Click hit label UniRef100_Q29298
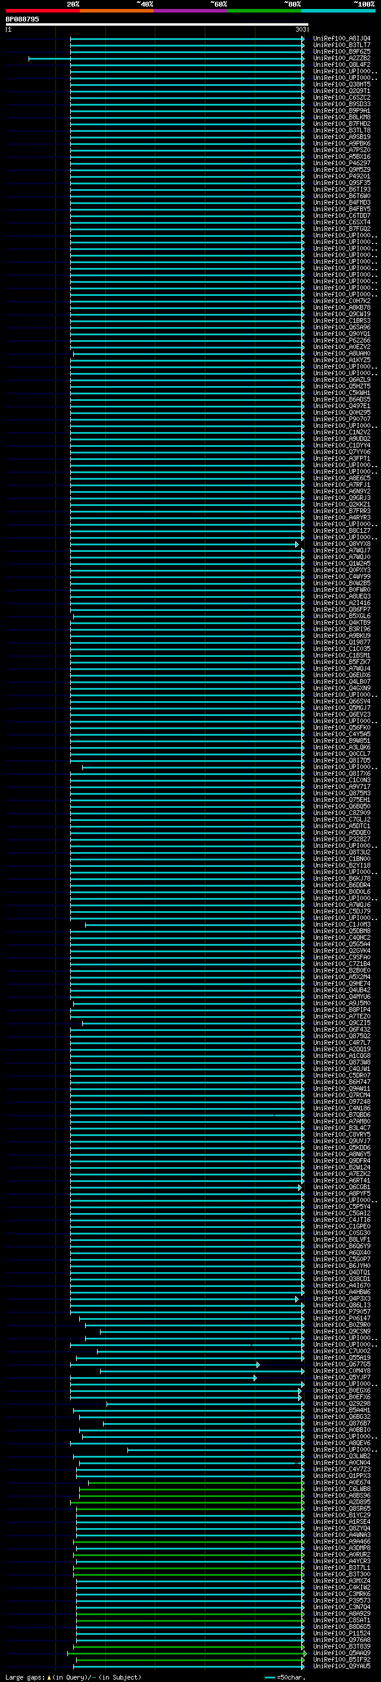 coord(341,1404)
